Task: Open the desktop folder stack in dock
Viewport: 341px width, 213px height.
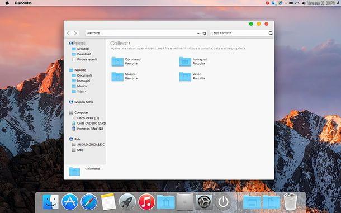Action: 252,202
